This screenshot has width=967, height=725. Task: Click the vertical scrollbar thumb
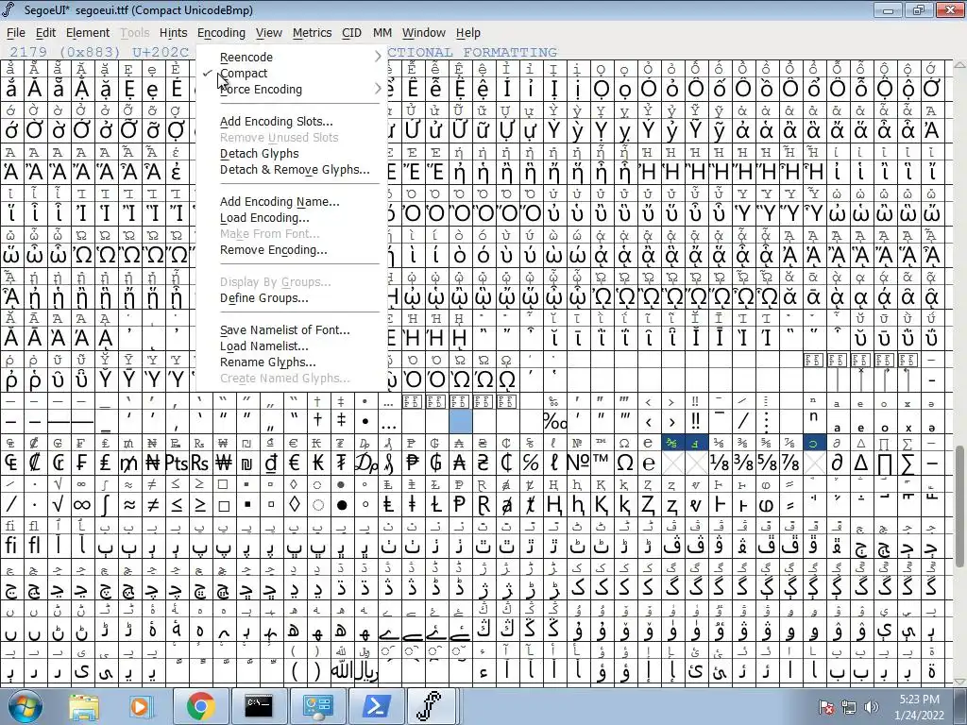click(960, 507)
